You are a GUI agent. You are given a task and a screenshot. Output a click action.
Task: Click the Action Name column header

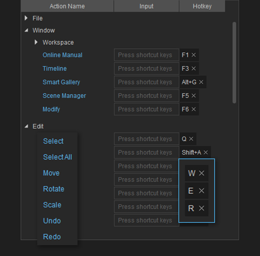pyautogui.click(x=67, y=6)
